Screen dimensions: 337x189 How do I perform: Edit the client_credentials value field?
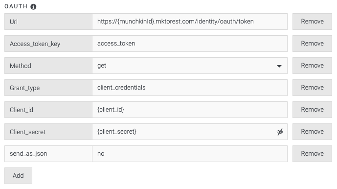click(190, 88)
